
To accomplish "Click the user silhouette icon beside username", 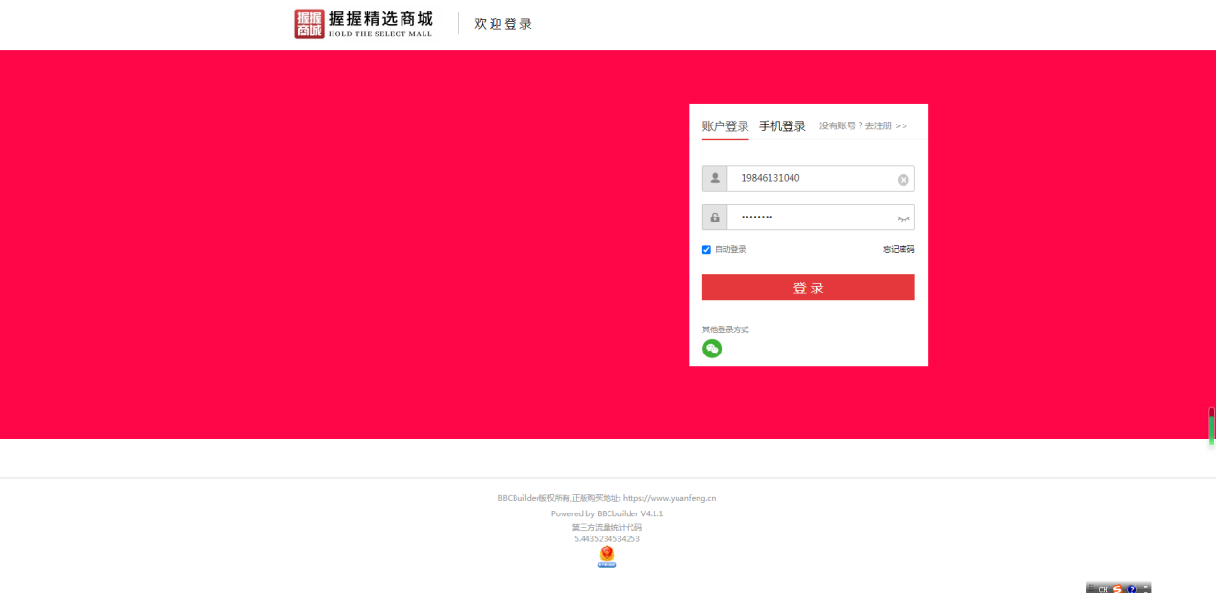I will point(715,178).
